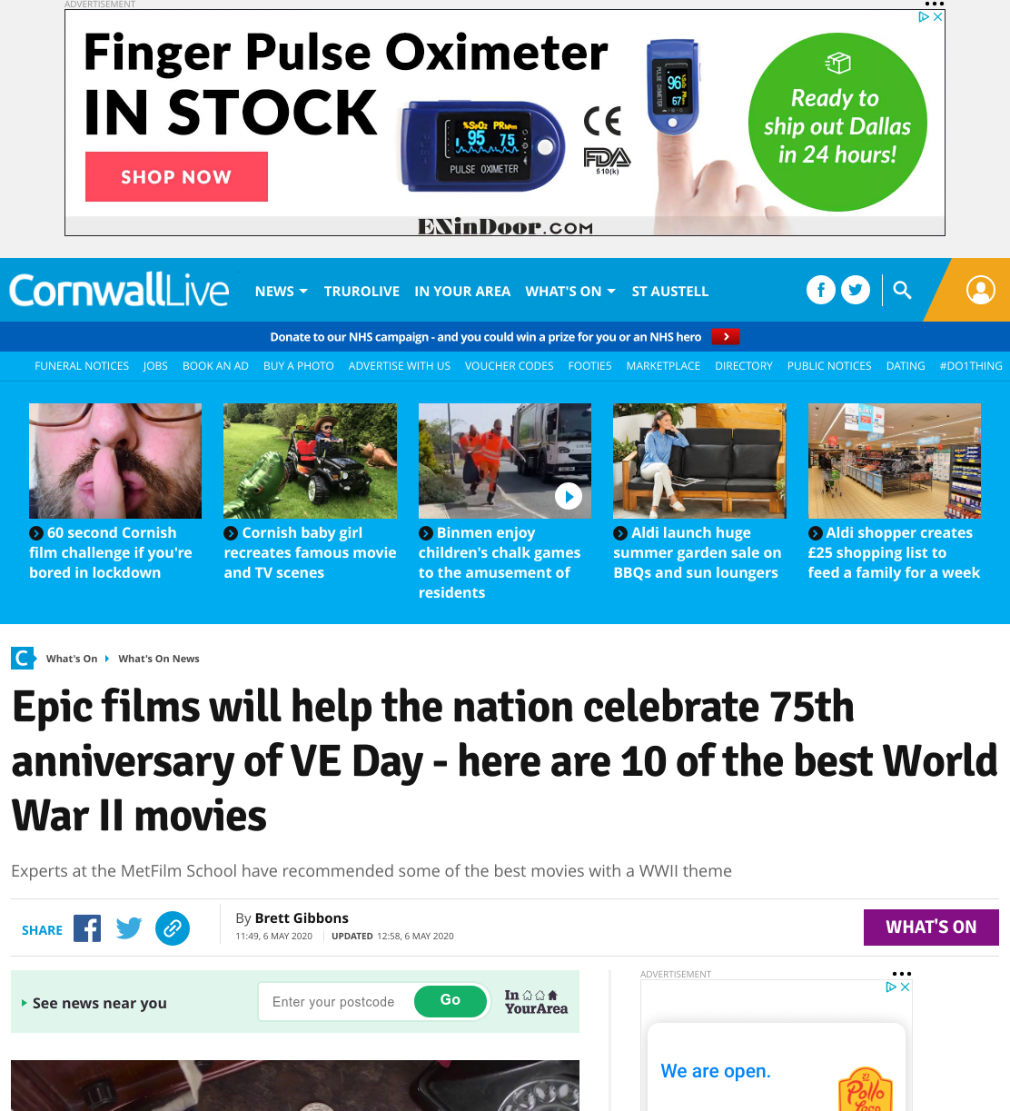Expand the NEWS dropdown menu
Image resolution: width=1010 pixels, height=1111 pixels.
point(282,292)
